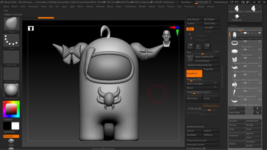Click the move subtool down arrow

(257, 108)
